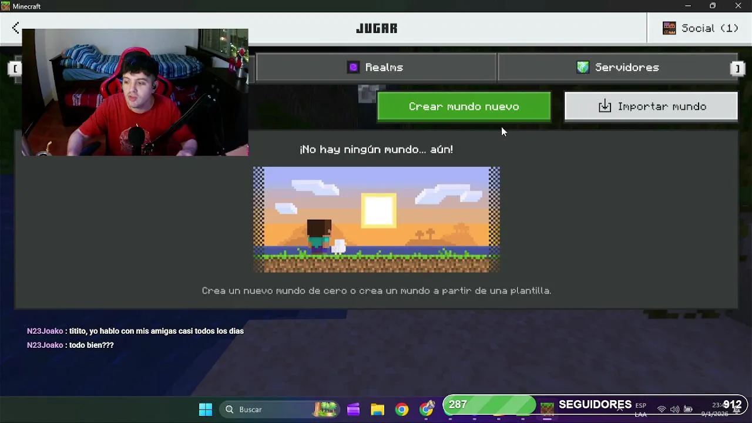
Task: Click the Servidores green globe icon
Action: coord(583,68)
